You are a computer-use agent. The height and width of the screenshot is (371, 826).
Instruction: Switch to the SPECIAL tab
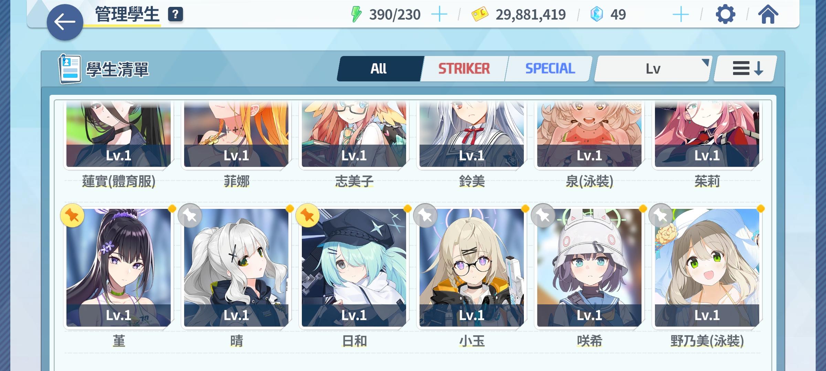550,69
